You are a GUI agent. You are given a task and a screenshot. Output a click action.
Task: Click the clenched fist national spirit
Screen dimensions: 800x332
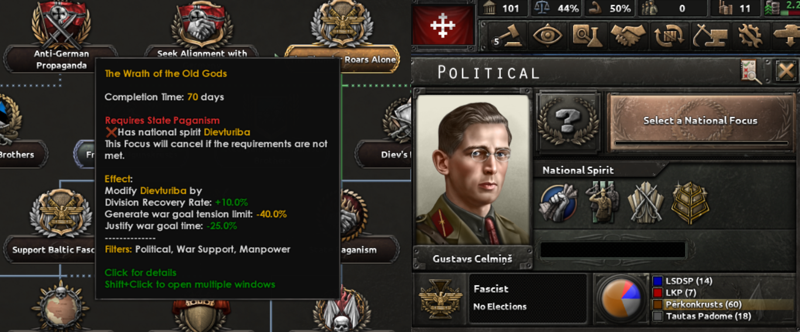558,202
